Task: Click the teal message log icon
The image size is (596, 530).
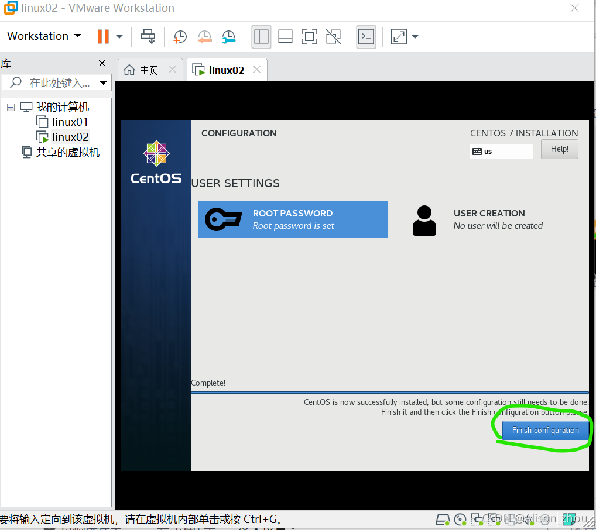Action: coord(569,519)
